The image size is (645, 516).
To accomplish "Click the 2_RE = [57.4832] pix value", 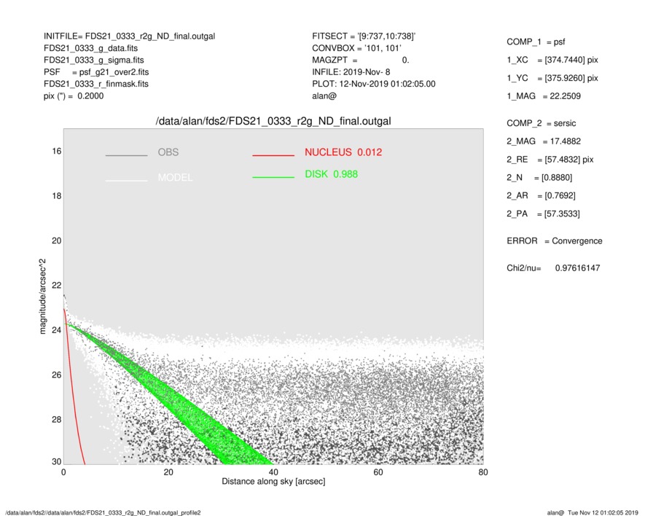I will 550,160.
